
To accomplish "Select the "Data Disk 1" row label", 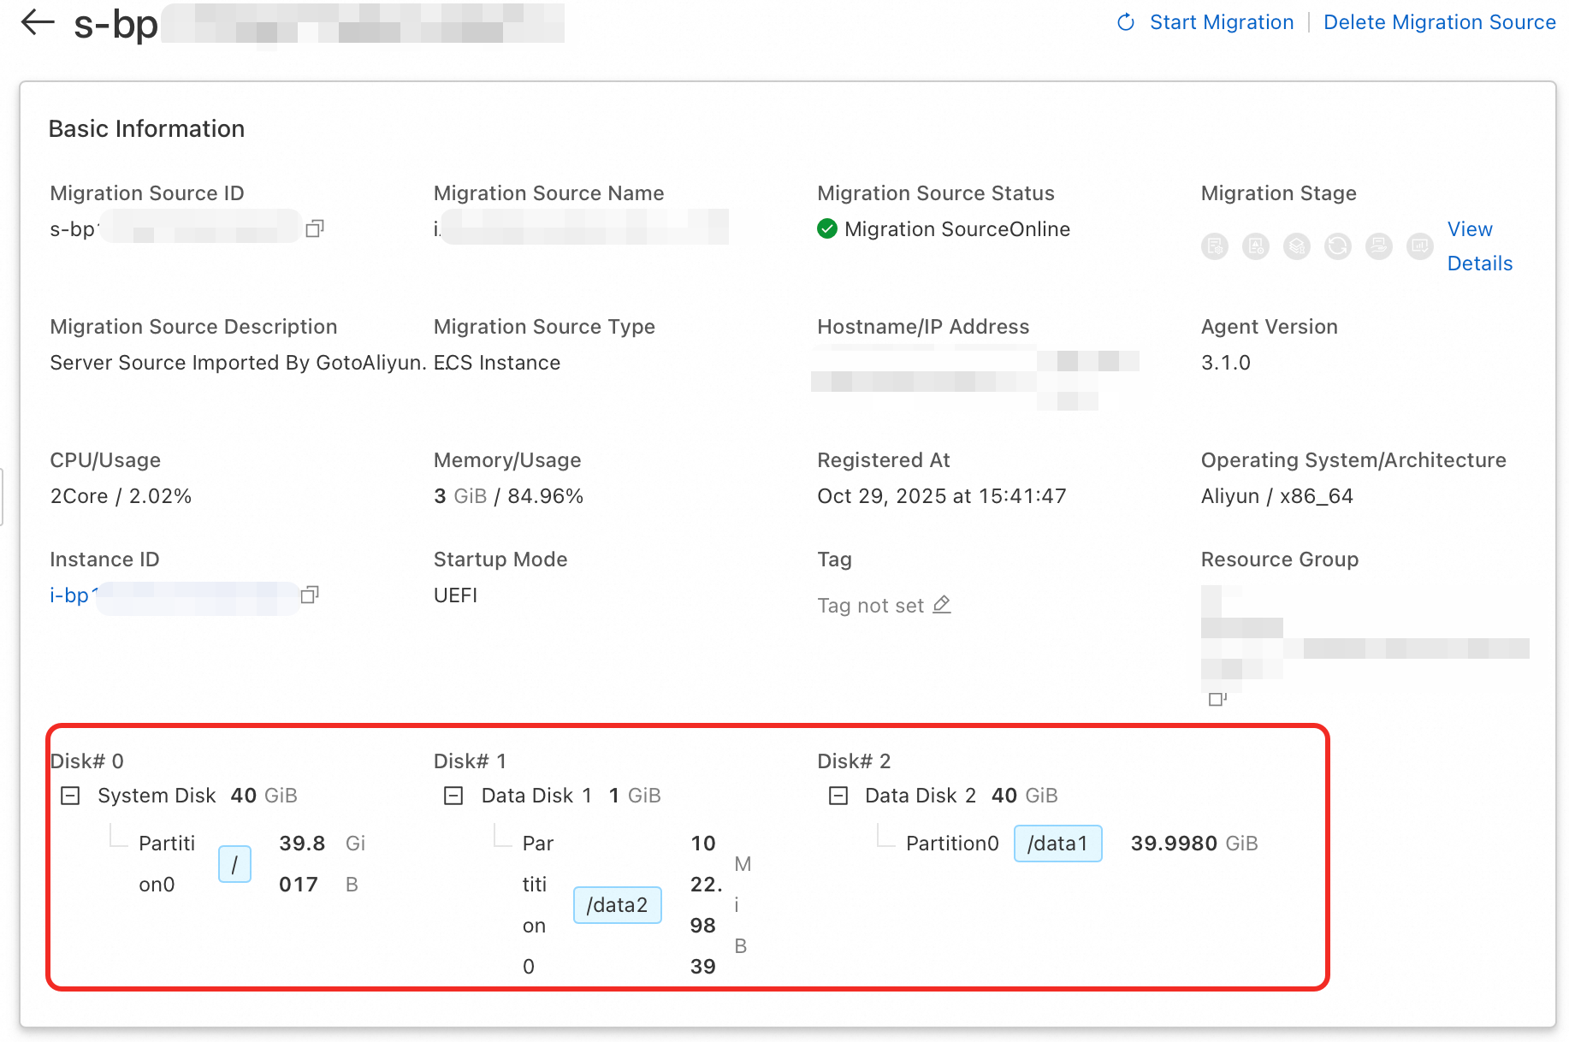I will (x=536, y=796).
